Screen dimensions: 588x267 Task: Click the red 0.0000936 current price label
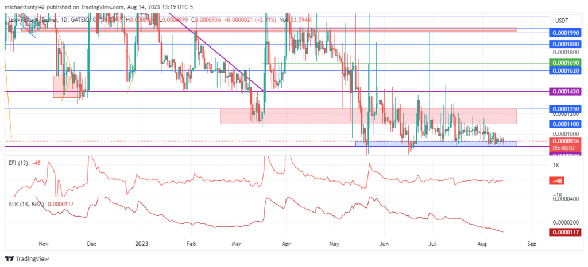(x=566, y=141)
